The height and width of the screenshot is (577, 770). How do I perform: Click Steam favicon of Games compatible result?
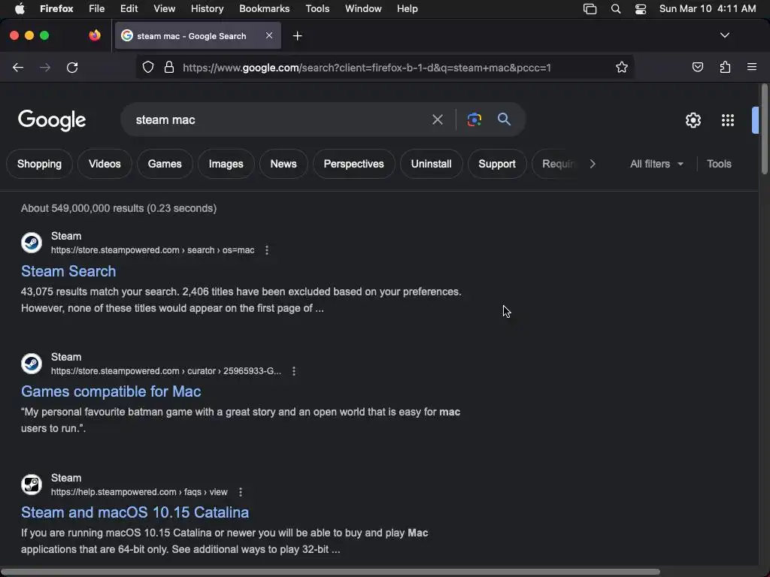(x=32, y=364)
